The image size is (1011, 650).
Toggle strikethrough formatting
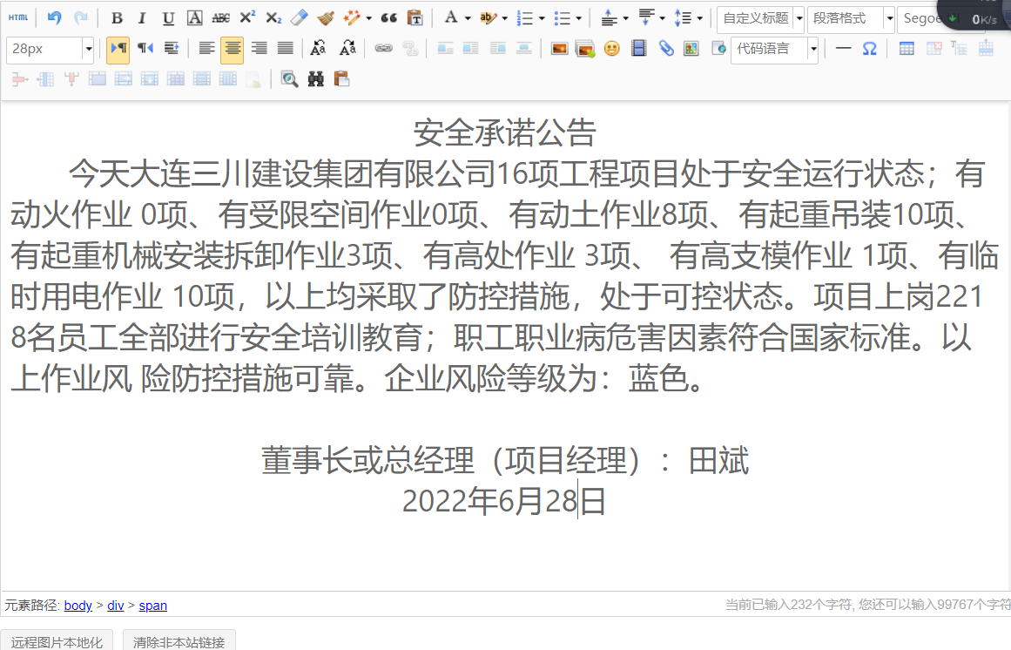pos(220,18)
